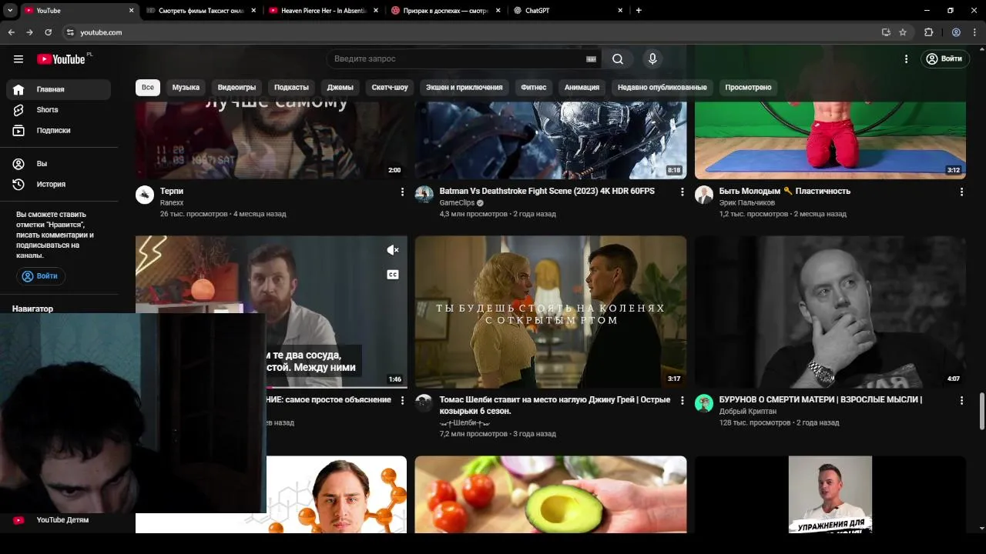Viewport: 986px width, 554px height.
Task: Go forward with browser forward arrow
Action: 29,32
